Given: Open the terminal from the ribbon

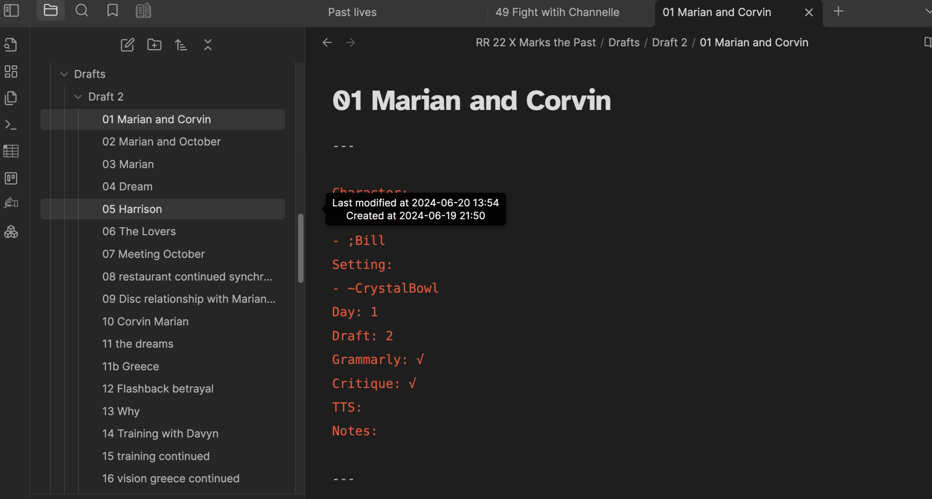Looking at the screenshot, I should (11, 125).
